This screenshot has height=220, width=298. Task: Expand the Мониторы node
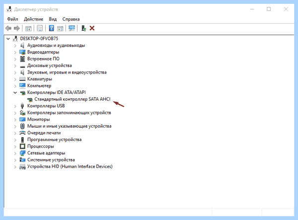(15, 120)
